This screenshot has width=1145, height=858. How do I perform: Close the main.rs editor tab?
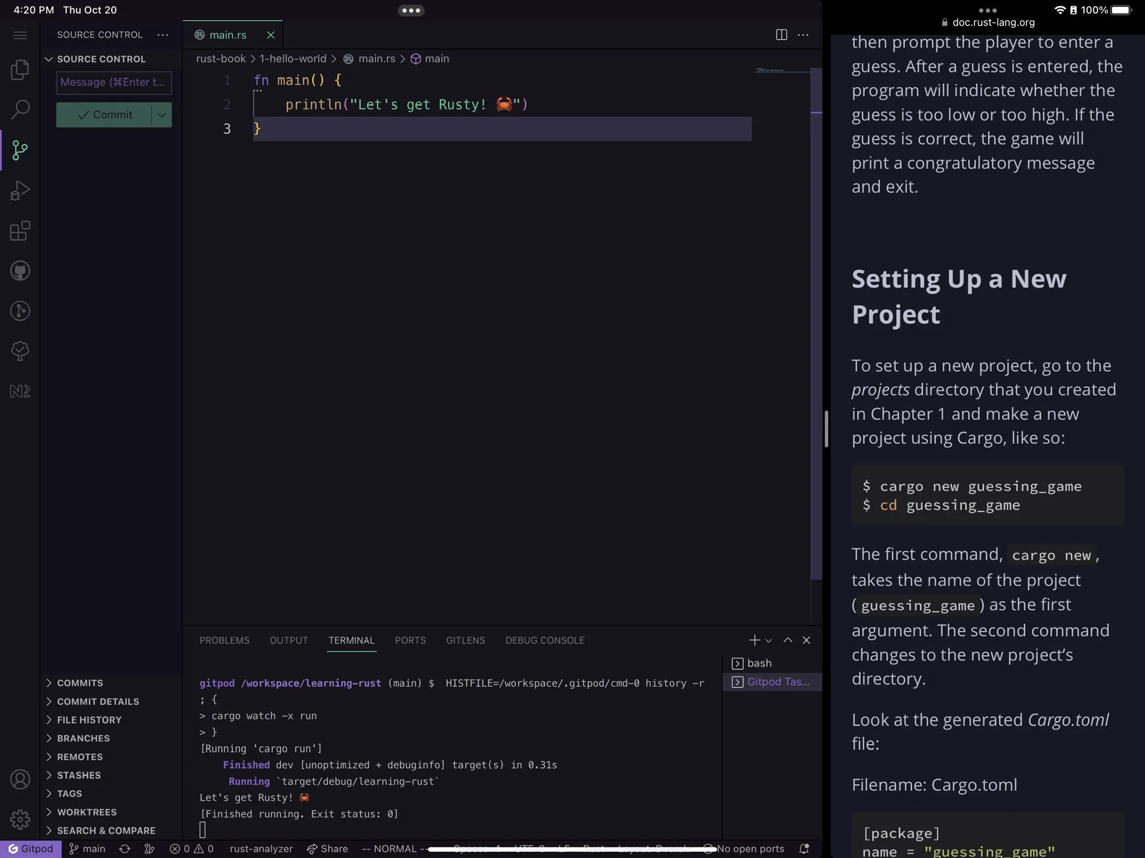click(x=271, y=35)
